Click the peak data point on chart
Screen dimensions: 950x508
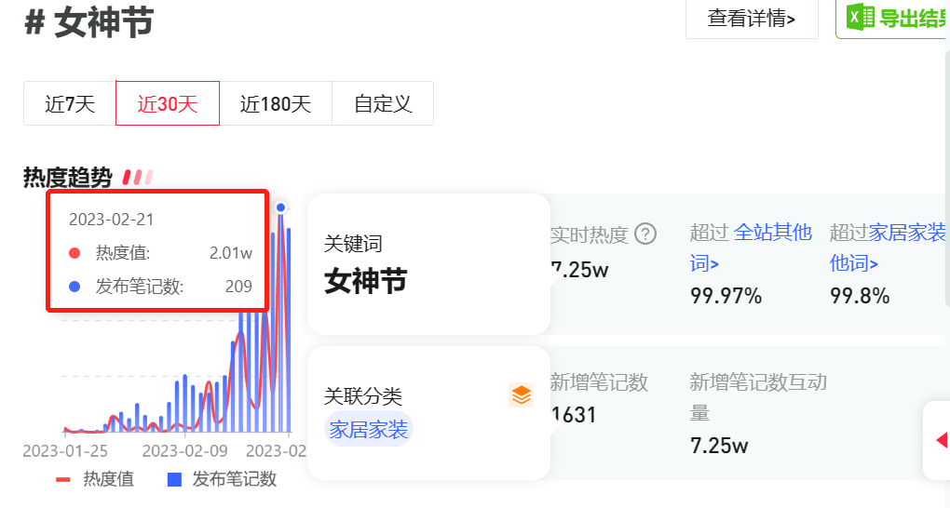click(x=280, y=207)
